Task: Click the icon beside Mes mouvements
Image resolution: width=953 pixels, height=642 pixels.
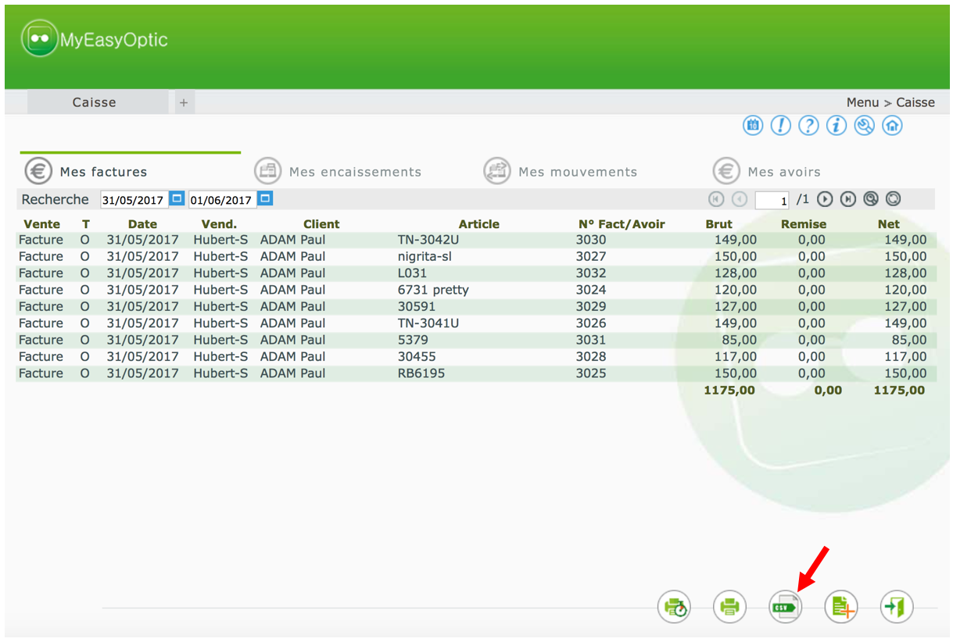Action: click(497, 170)
